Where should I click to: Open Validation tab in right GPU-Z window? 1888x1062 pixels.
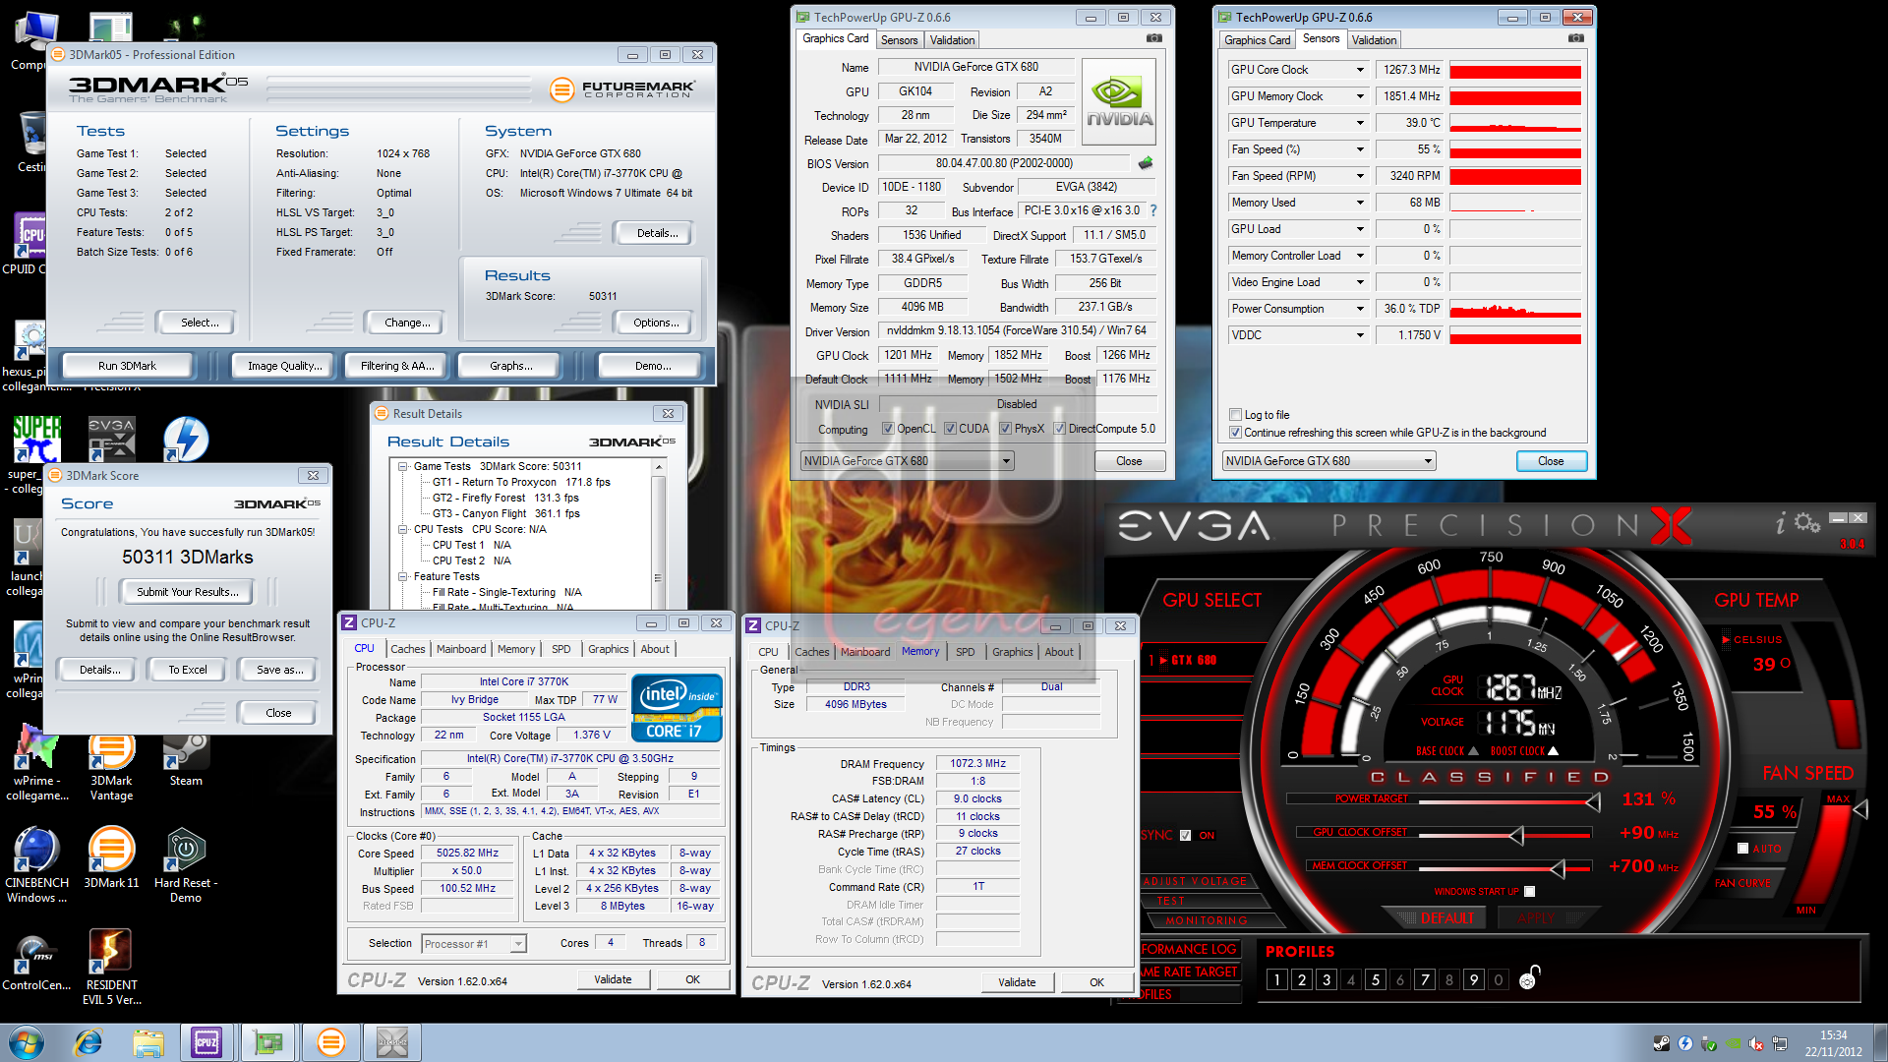coord(1373,40)
